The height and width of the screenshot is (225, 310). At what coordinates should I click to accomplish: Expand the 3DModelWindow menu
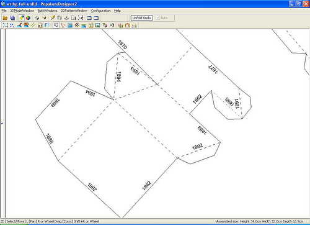click(22, 11)
